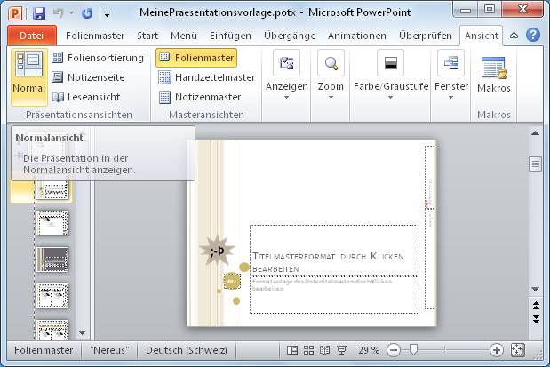550x367 pixels.
Task: Minimize the ribbon with the caret icon
Action: coord(514,36)
